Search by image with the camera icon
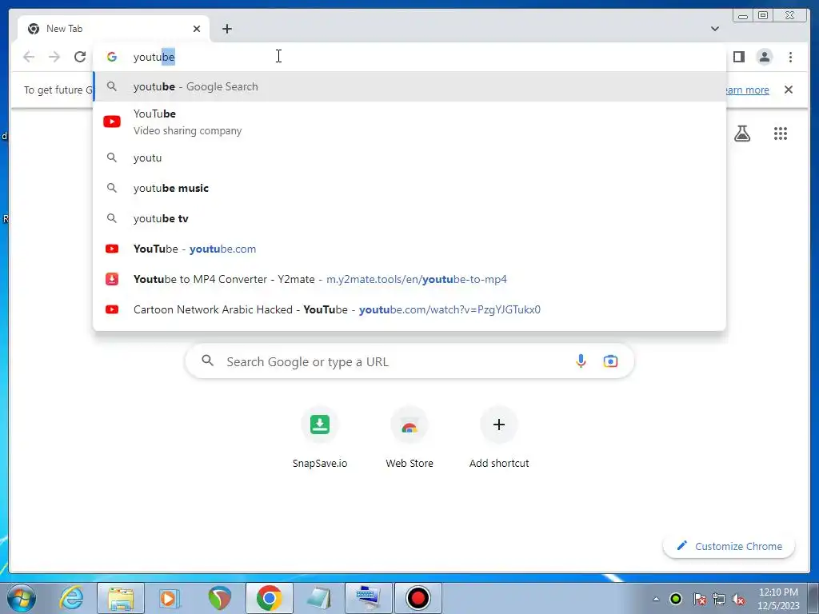This screenshot has height=614, width=819. pyautogui.click(x=610, y=361)
